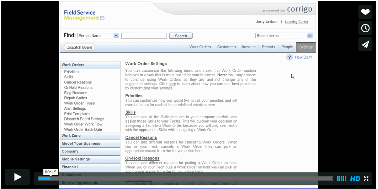Open the Customers tab

(227, 47)
